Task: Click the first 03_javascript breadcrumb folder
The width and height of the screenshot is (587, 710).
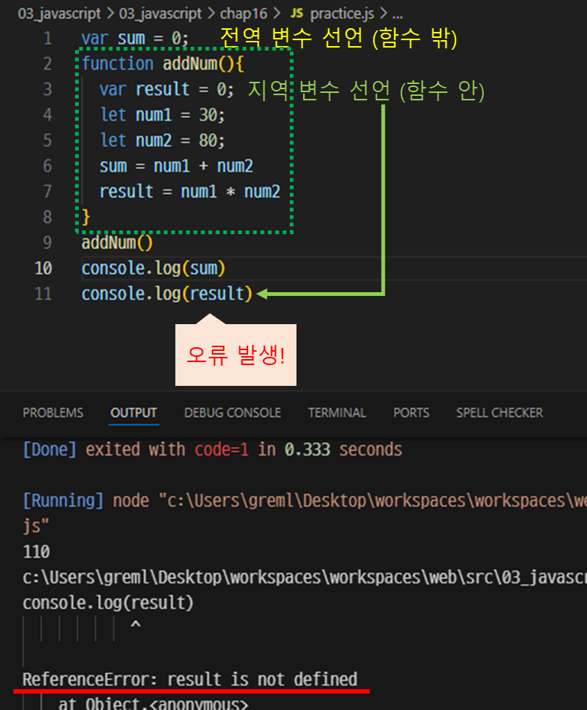Action: click(x=59, y=13)
